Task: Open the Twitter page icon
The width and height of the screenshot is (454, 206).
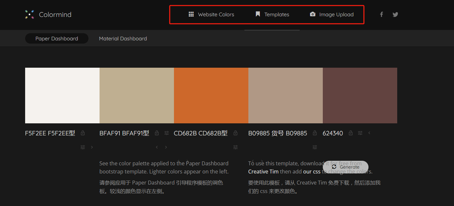Action: (395, 14)
